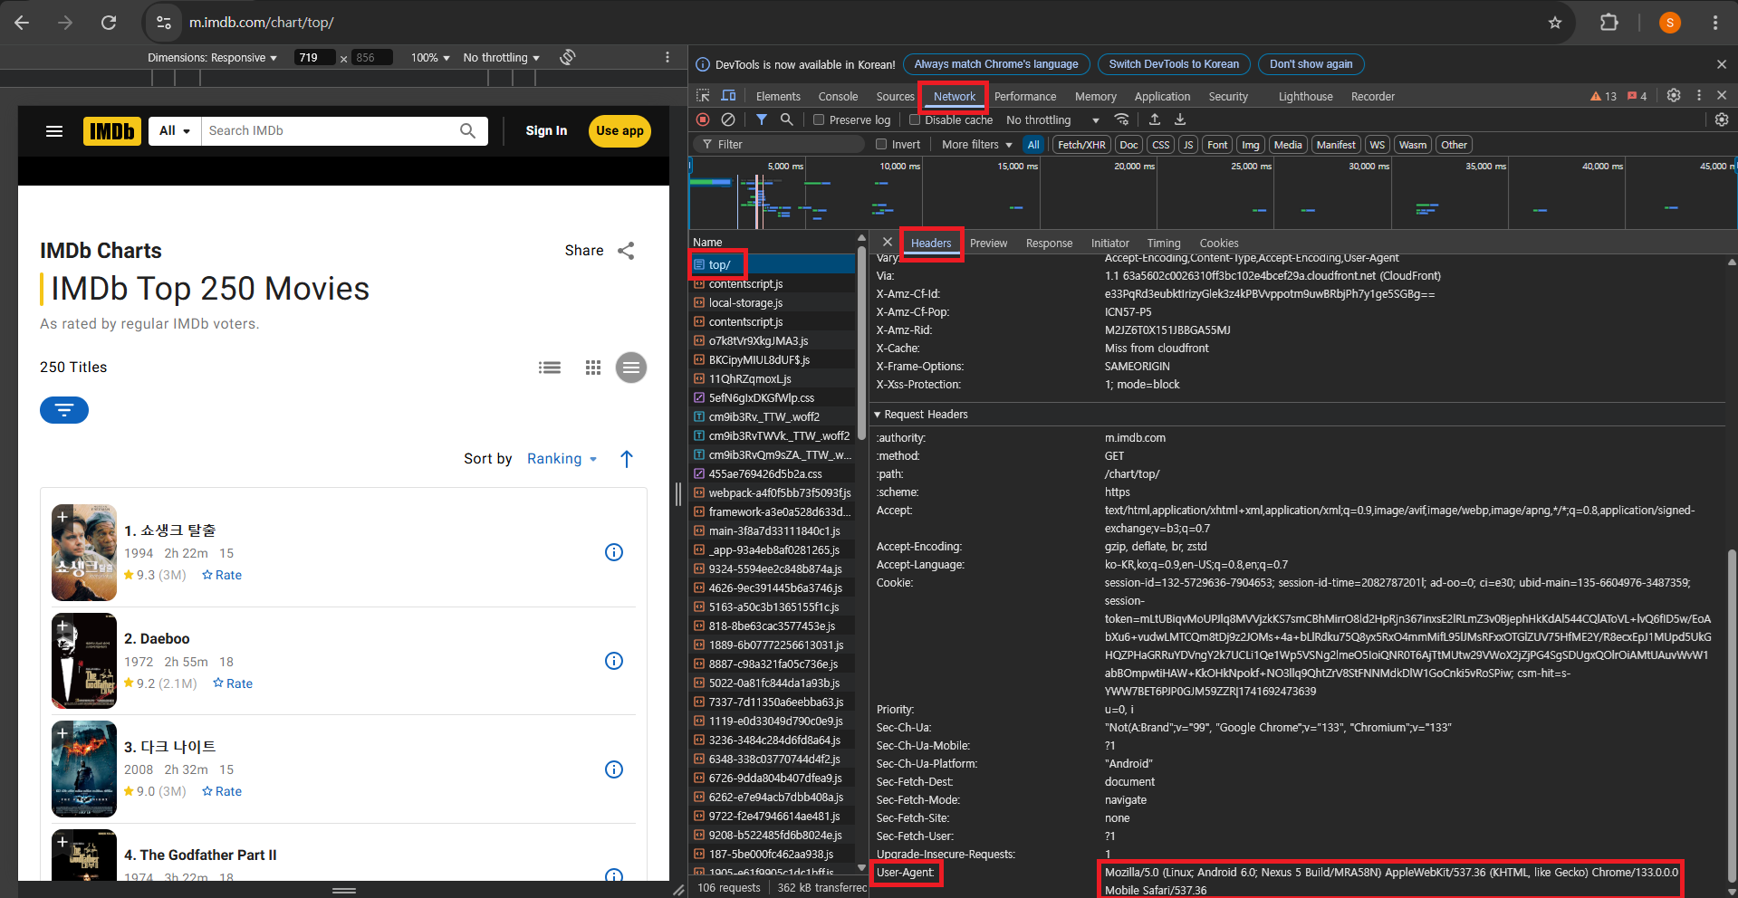Viewport: 1738px width, 898px height.
Task: Open the IMDb search category All dropdown
Action: 175,130
